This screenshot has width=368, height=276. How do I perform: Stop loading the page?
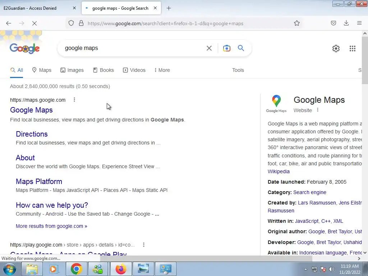pos(34,23)
